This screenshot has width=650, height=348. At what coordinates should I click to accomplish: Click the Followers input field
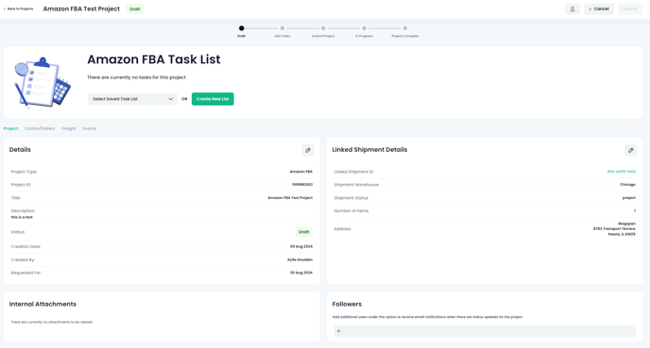(x=485, y=331)
